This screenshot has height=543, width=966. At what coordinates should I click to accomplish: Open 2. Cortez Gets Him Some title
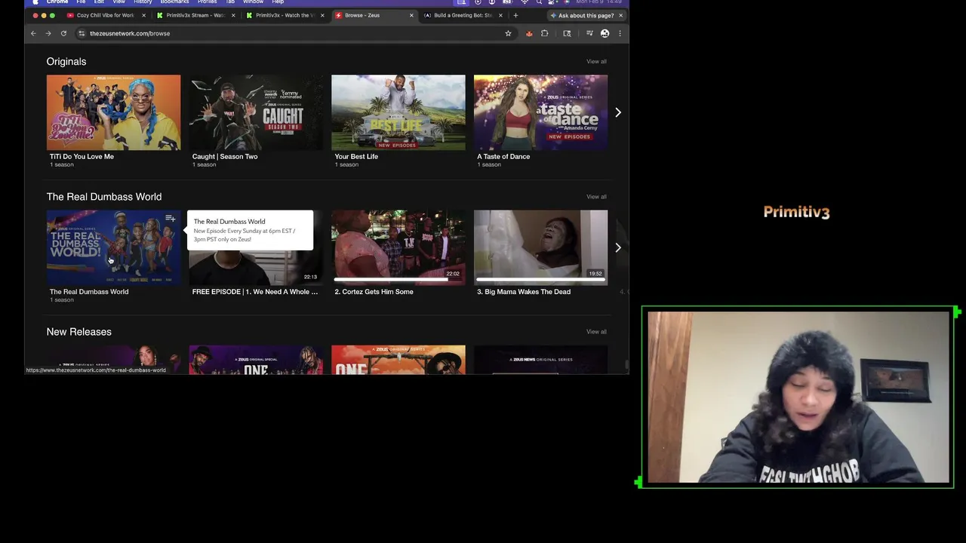pyautogui.click(x=374, y=292)
